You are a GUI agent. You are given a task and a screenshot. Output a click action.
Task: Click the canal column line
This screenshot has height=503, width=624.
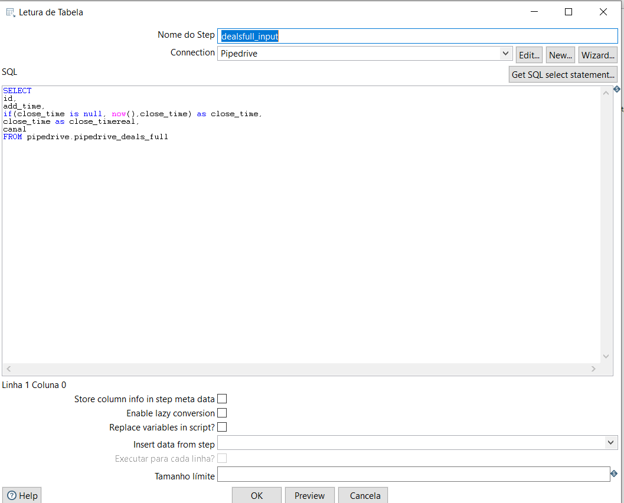pyautogui.click(x=15, y=129)
